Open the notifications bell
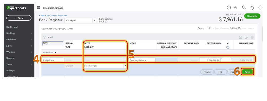 pos(252,8)
